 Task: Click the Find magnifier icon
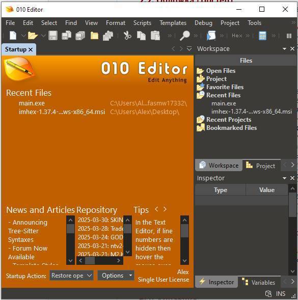click(x=185, y=36)
